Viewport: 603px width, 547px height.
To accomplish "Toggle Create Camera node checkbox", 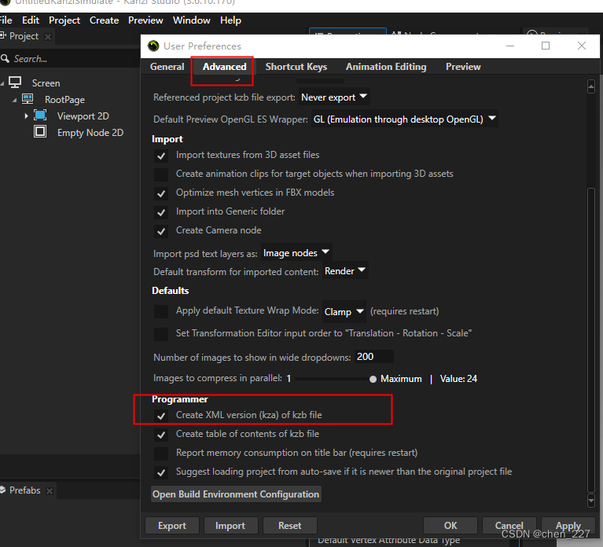I will click(161, 231).
